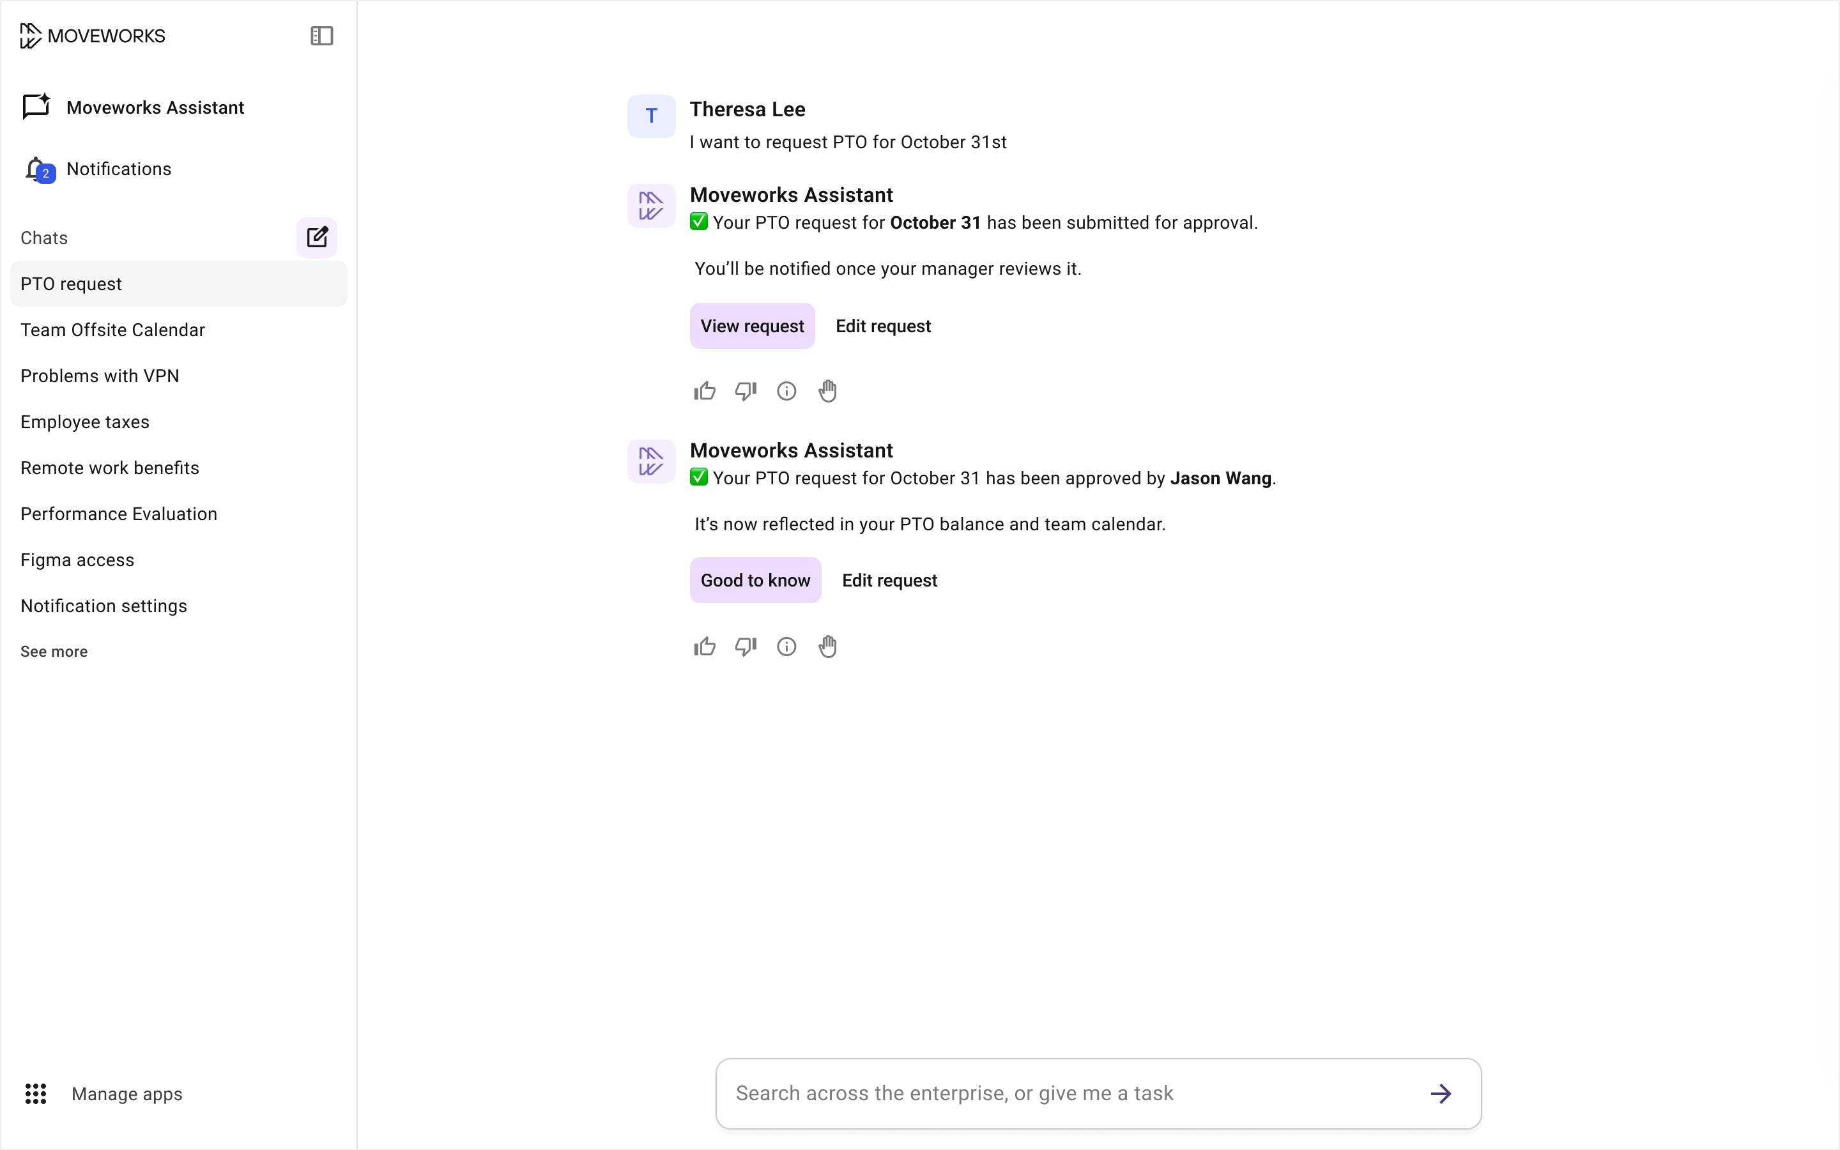The width and height of the screenshot is (1840, 1150).
Task: Open Moveworks Assistant in sidebar
Action: pyautogui.click(x=155, y=107)
